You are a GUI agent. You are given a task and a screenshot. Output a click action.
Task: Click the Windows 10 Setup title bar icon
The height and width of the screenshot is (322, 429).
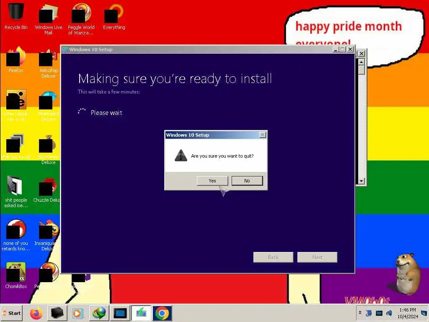pos(65,49)
